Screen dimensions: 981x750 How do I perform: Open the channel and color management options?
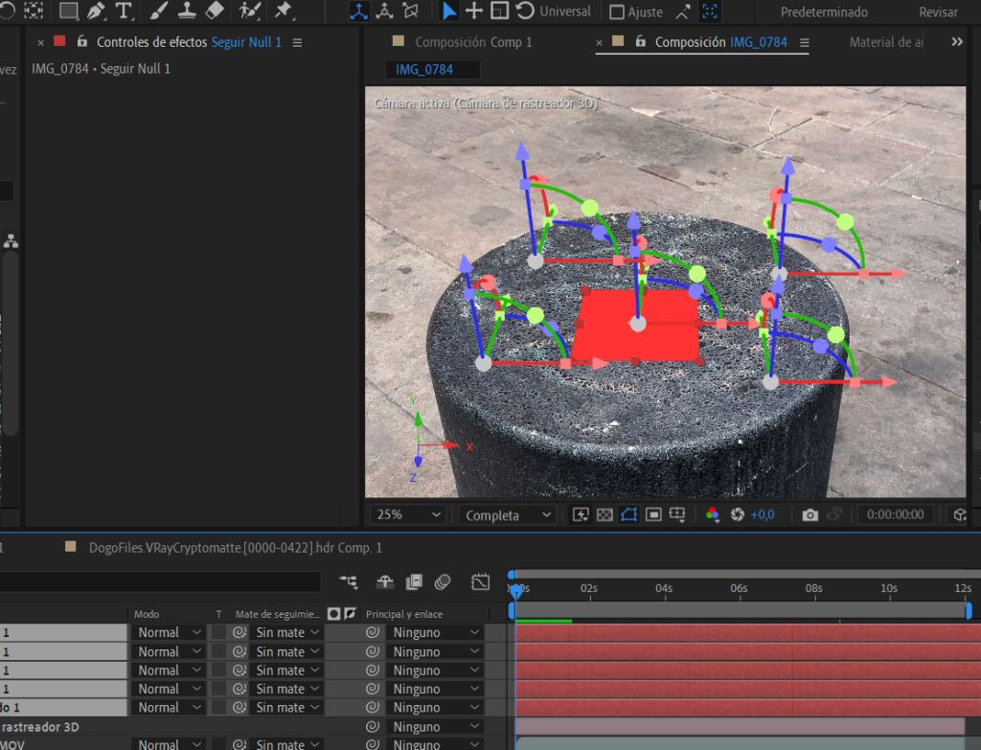click(713, 514)
